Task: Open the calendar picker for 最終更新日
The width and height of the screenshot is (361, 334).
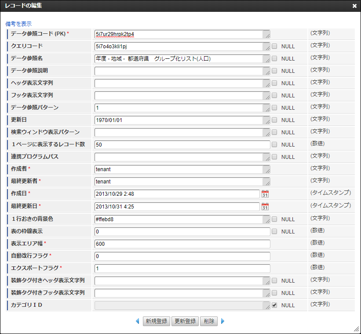Action: coord(265,206)
